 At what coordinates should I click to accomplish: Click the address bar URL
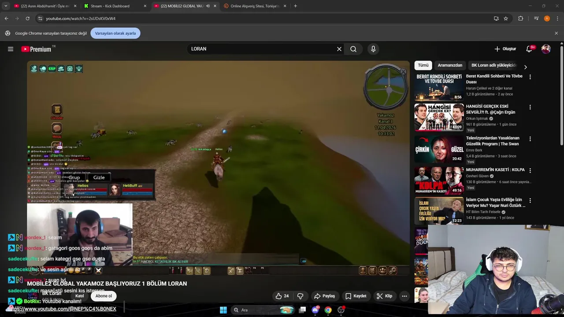pyautogui.click(x=81, y=18)
